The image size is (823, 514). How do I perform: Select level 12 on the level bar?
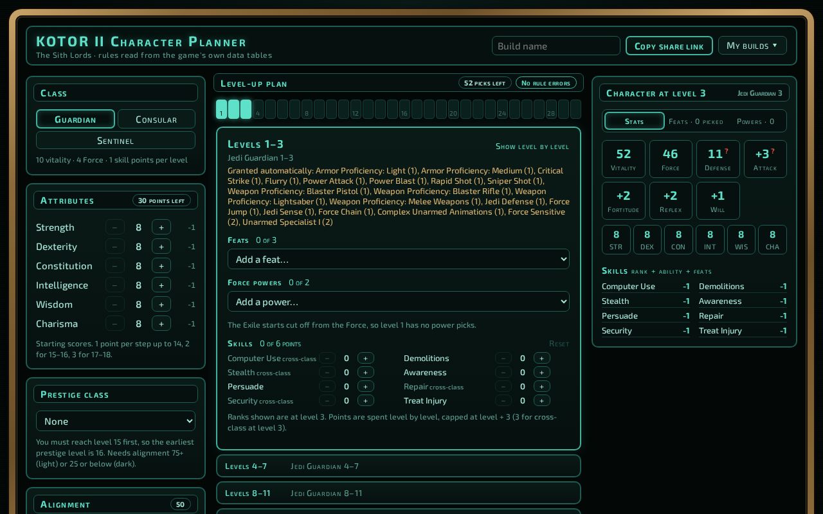point(356,109)
